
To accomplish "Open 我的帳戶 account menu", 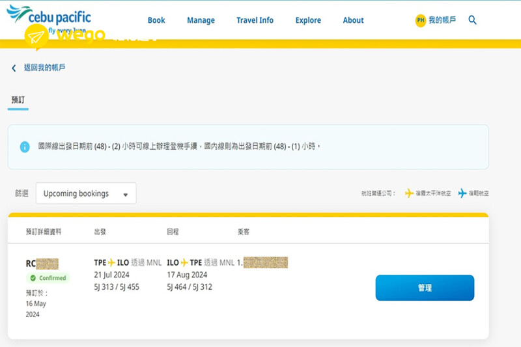I will coord(442,20).
